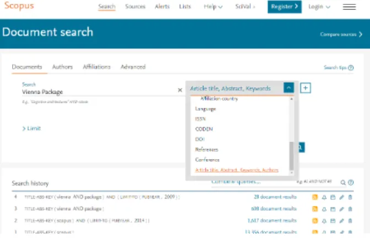Clear the Vienna Package search text
This screenshot has width=370, height=240.
[180, 90]
